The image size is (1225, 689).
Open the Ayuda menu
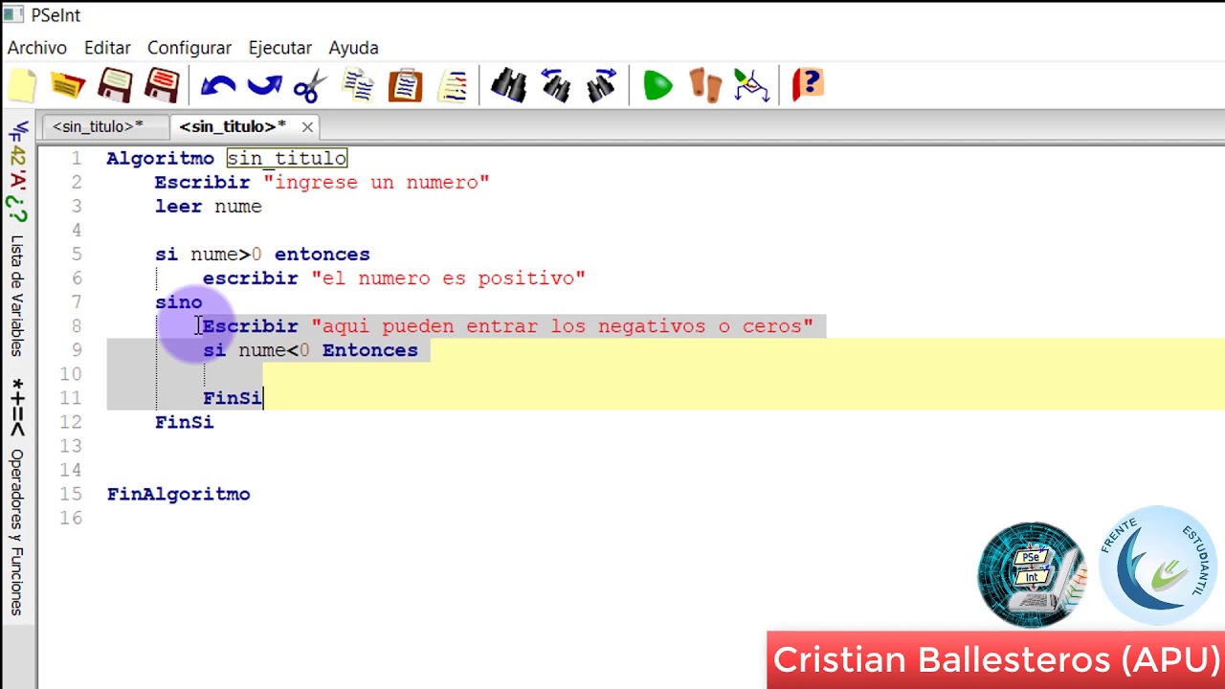pyautogui.click(x=354, y=48)
